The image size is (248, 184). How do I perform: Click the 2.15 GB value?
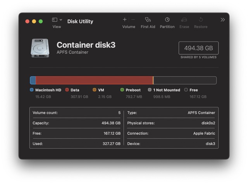105,96
